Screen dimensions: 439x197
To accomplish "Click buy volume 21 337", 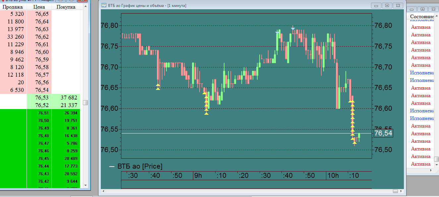I will coord(69,105).
